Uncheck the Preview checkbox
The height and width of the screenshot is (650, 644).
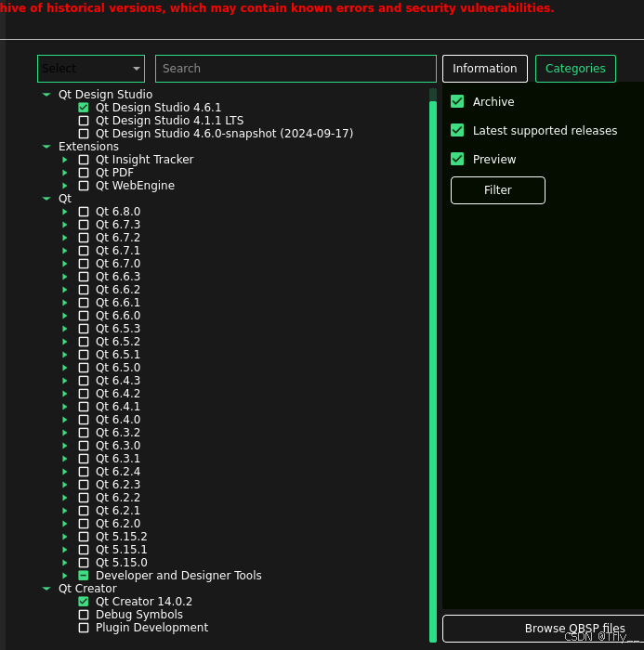(x=457, y=159)
